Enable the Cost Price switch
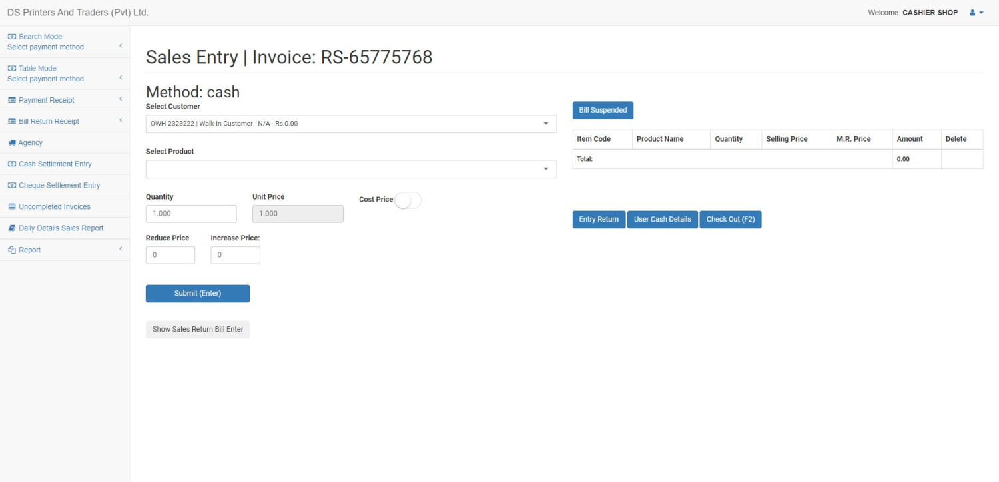Viewport: 999px width, 482px height. (408, 200)
